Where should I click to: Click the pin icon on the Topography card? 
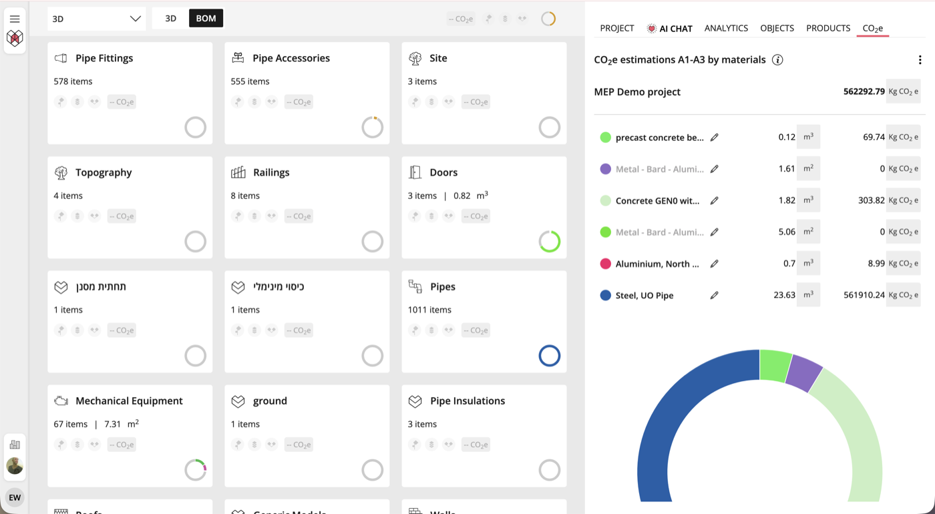tap(61, 216)
